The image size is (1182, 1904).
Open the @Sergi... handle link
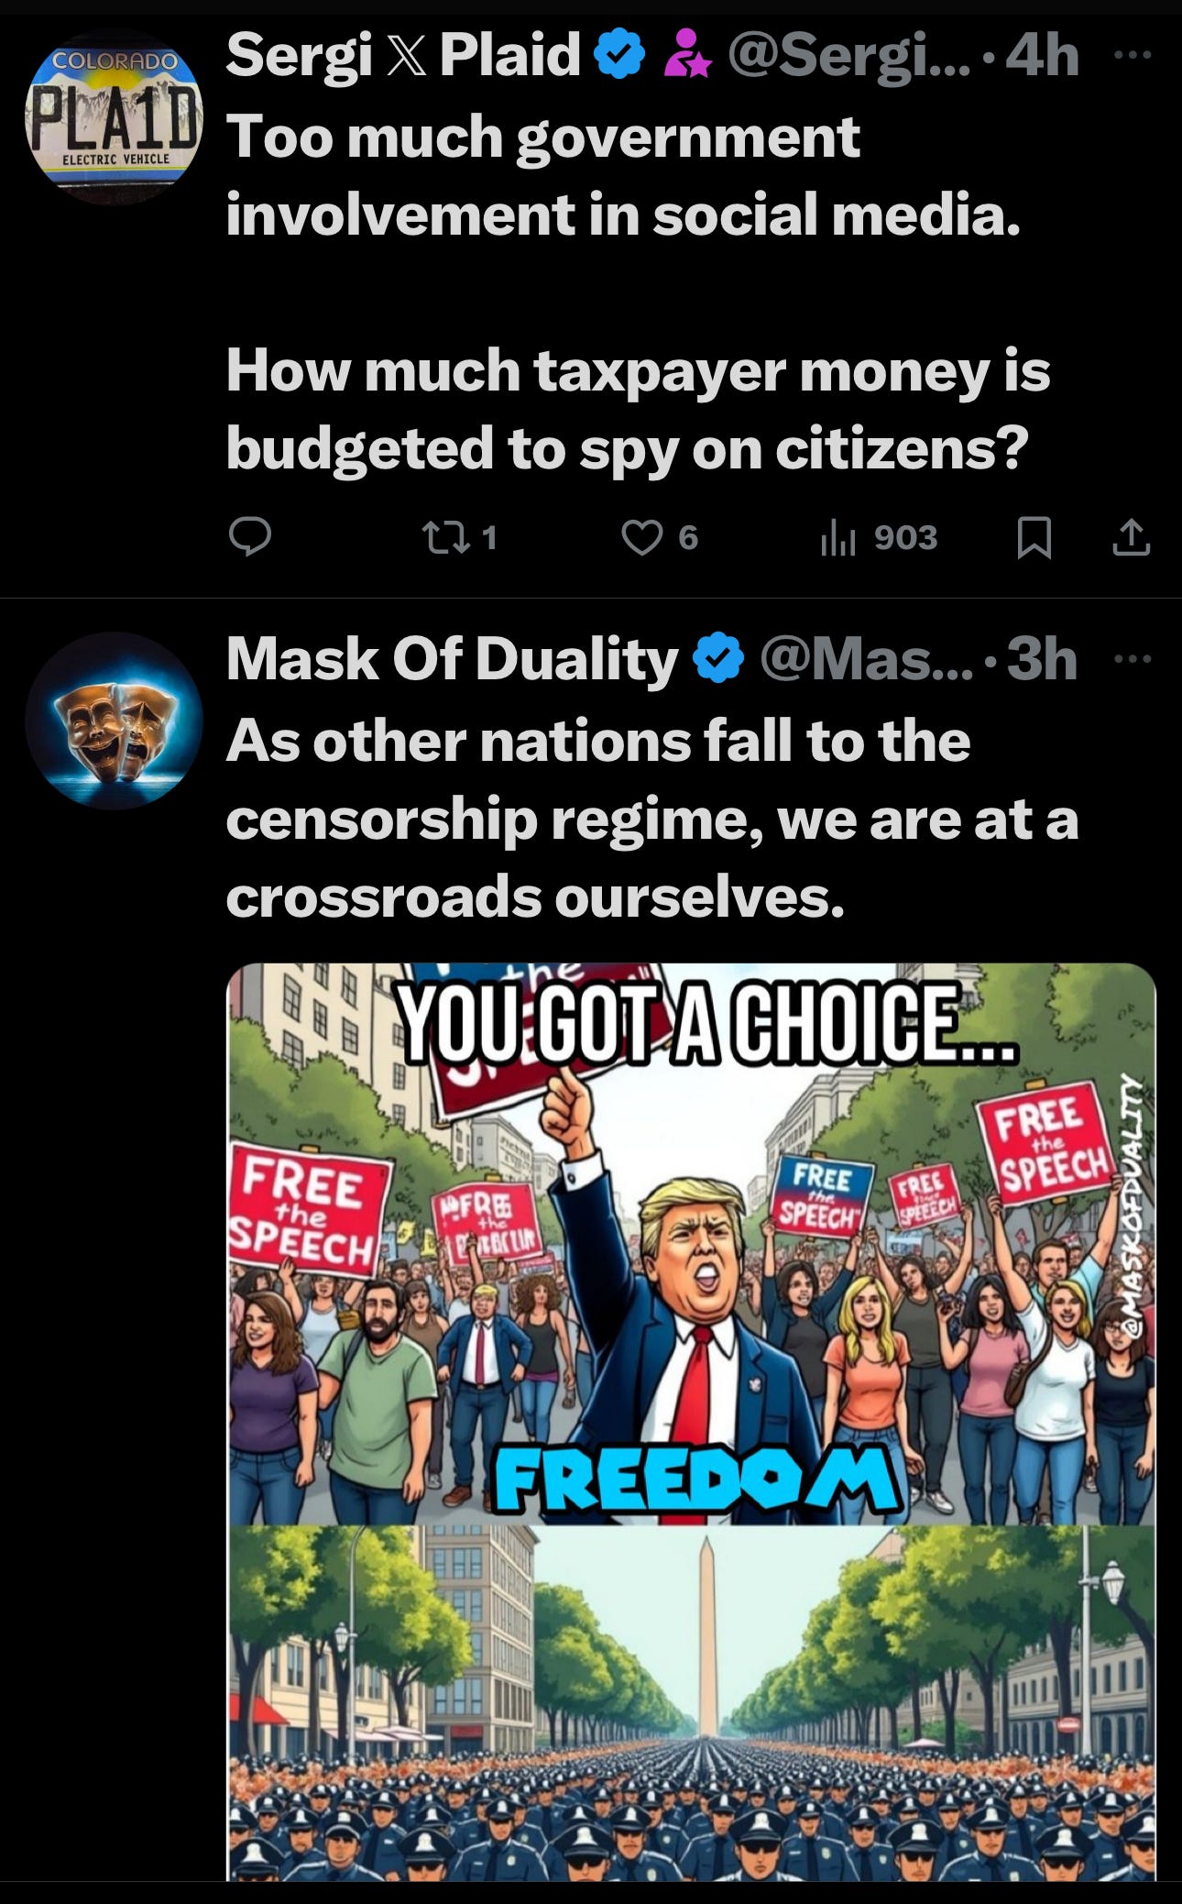(848, 55)
